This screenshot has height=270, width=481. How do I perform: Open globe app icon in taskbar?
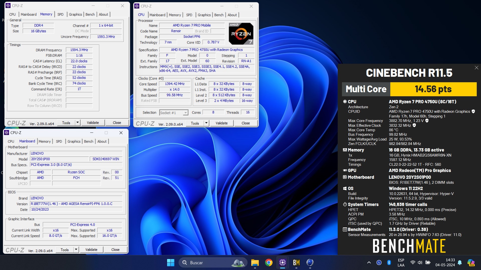click(x=310, y=262)
